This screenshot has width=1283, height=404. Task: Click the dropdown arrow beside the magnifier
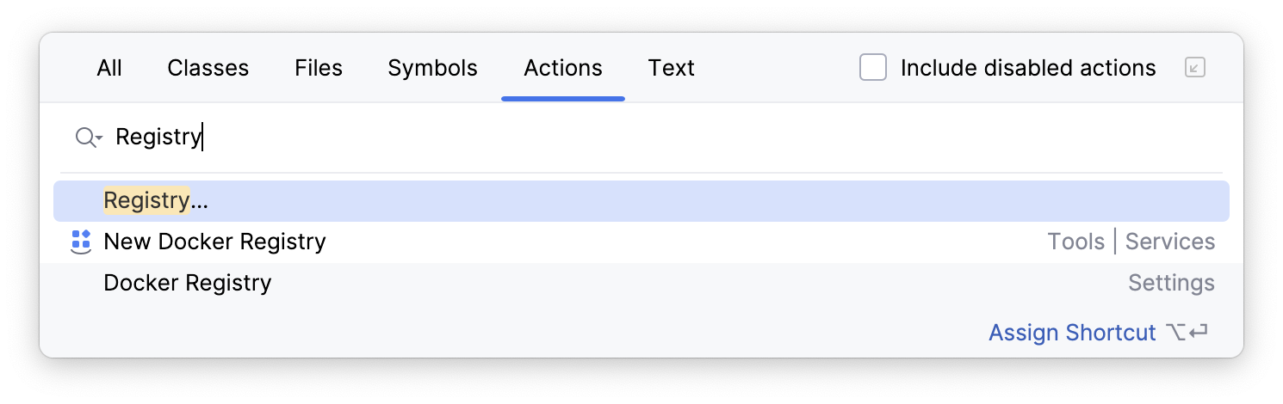(x=99, y=138)
